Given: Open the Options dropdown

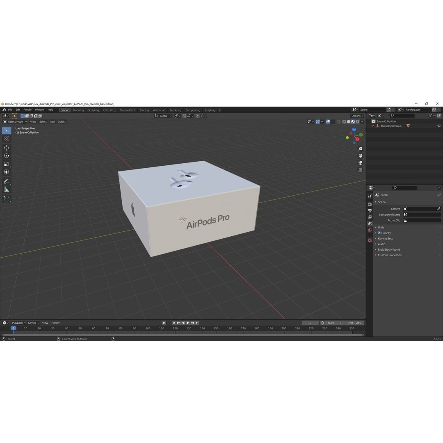Looking at the screenshot, I should (x=357, y=116).
